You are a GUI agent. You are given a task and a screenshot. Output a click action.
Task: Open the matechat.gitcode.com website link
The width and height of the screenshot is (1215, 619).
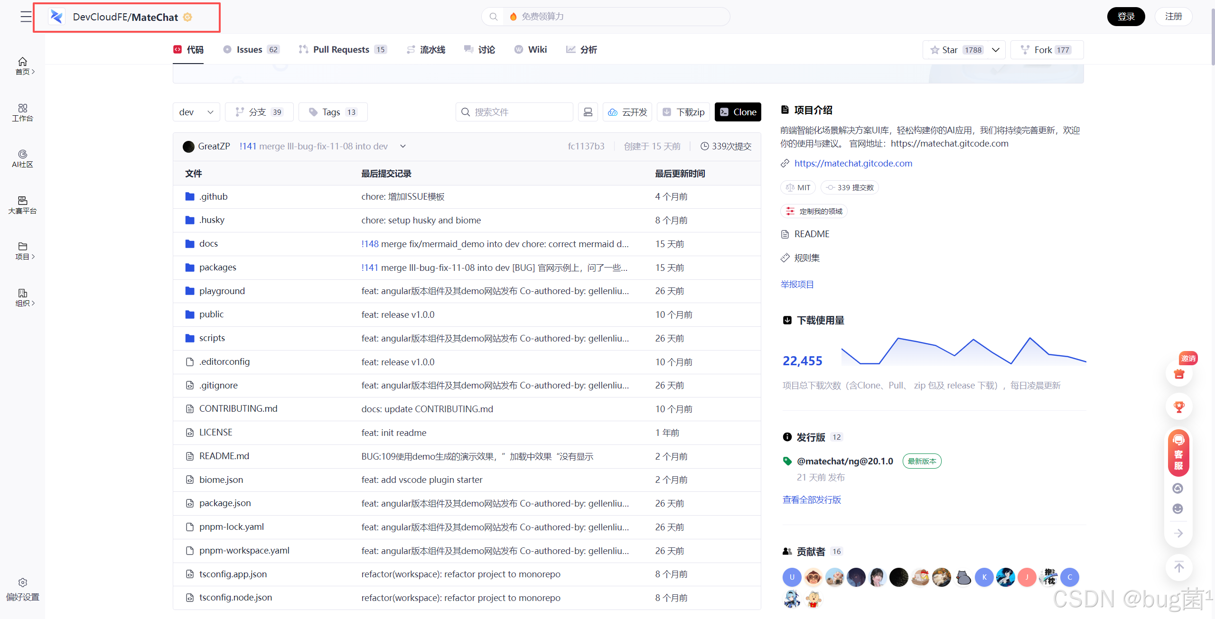click(x=853, y=163)
